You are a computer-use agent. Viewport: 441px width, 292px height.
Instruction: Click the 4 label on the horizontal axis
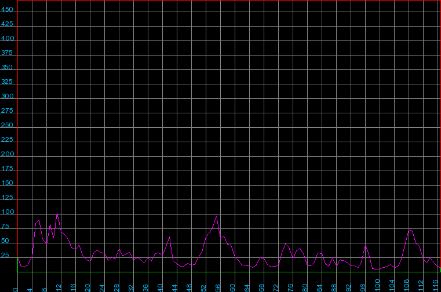(30, 290)
